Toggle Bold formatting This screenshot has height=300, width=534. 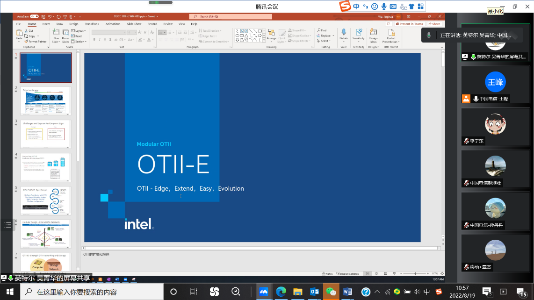(94, 40)
